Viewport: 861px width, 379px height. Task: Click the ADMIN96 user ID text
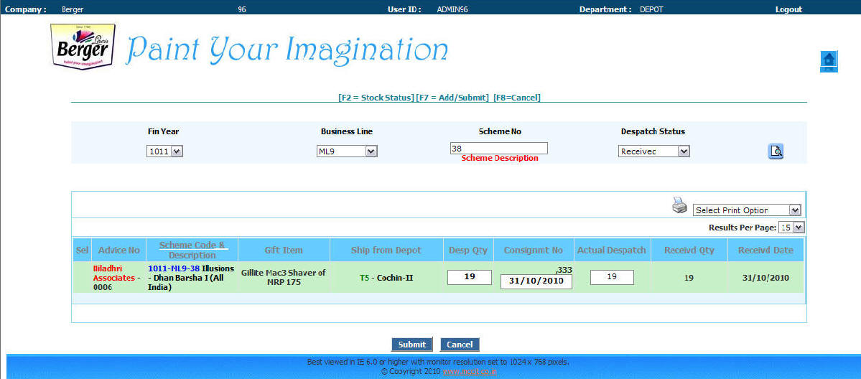point(452,9)
